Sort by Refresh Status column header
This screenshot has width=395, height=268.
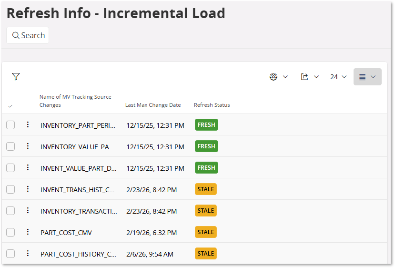(x=212, y=105)
